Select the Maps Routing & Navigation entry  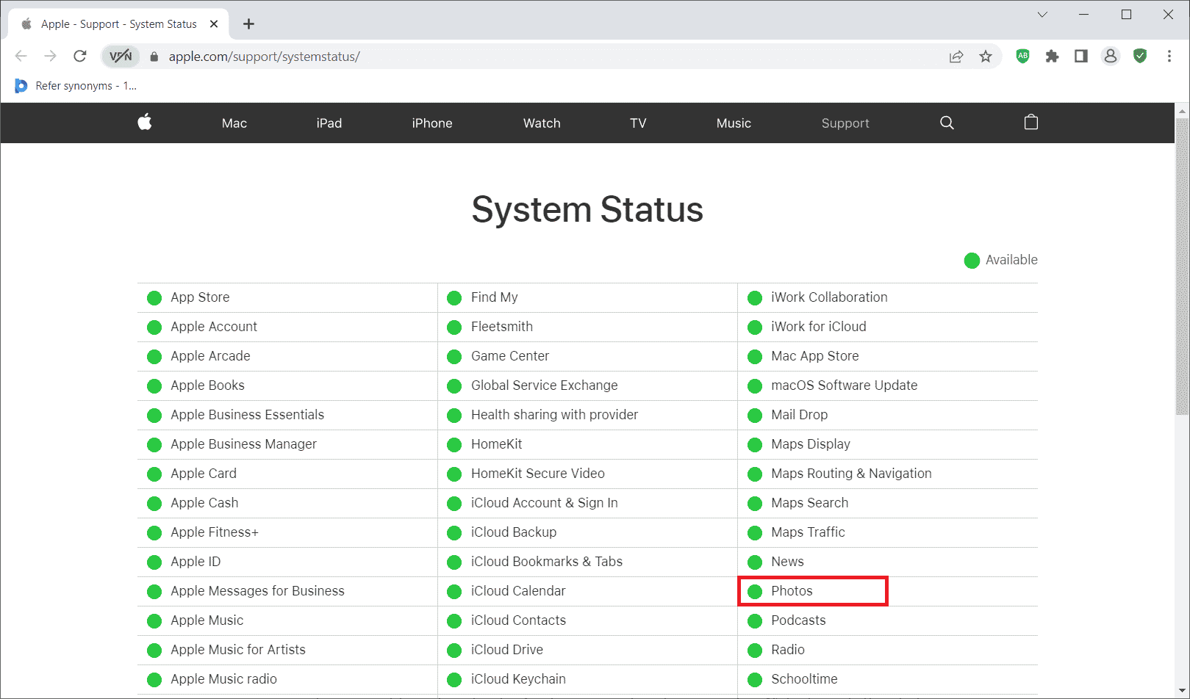[x=851, y=474]
